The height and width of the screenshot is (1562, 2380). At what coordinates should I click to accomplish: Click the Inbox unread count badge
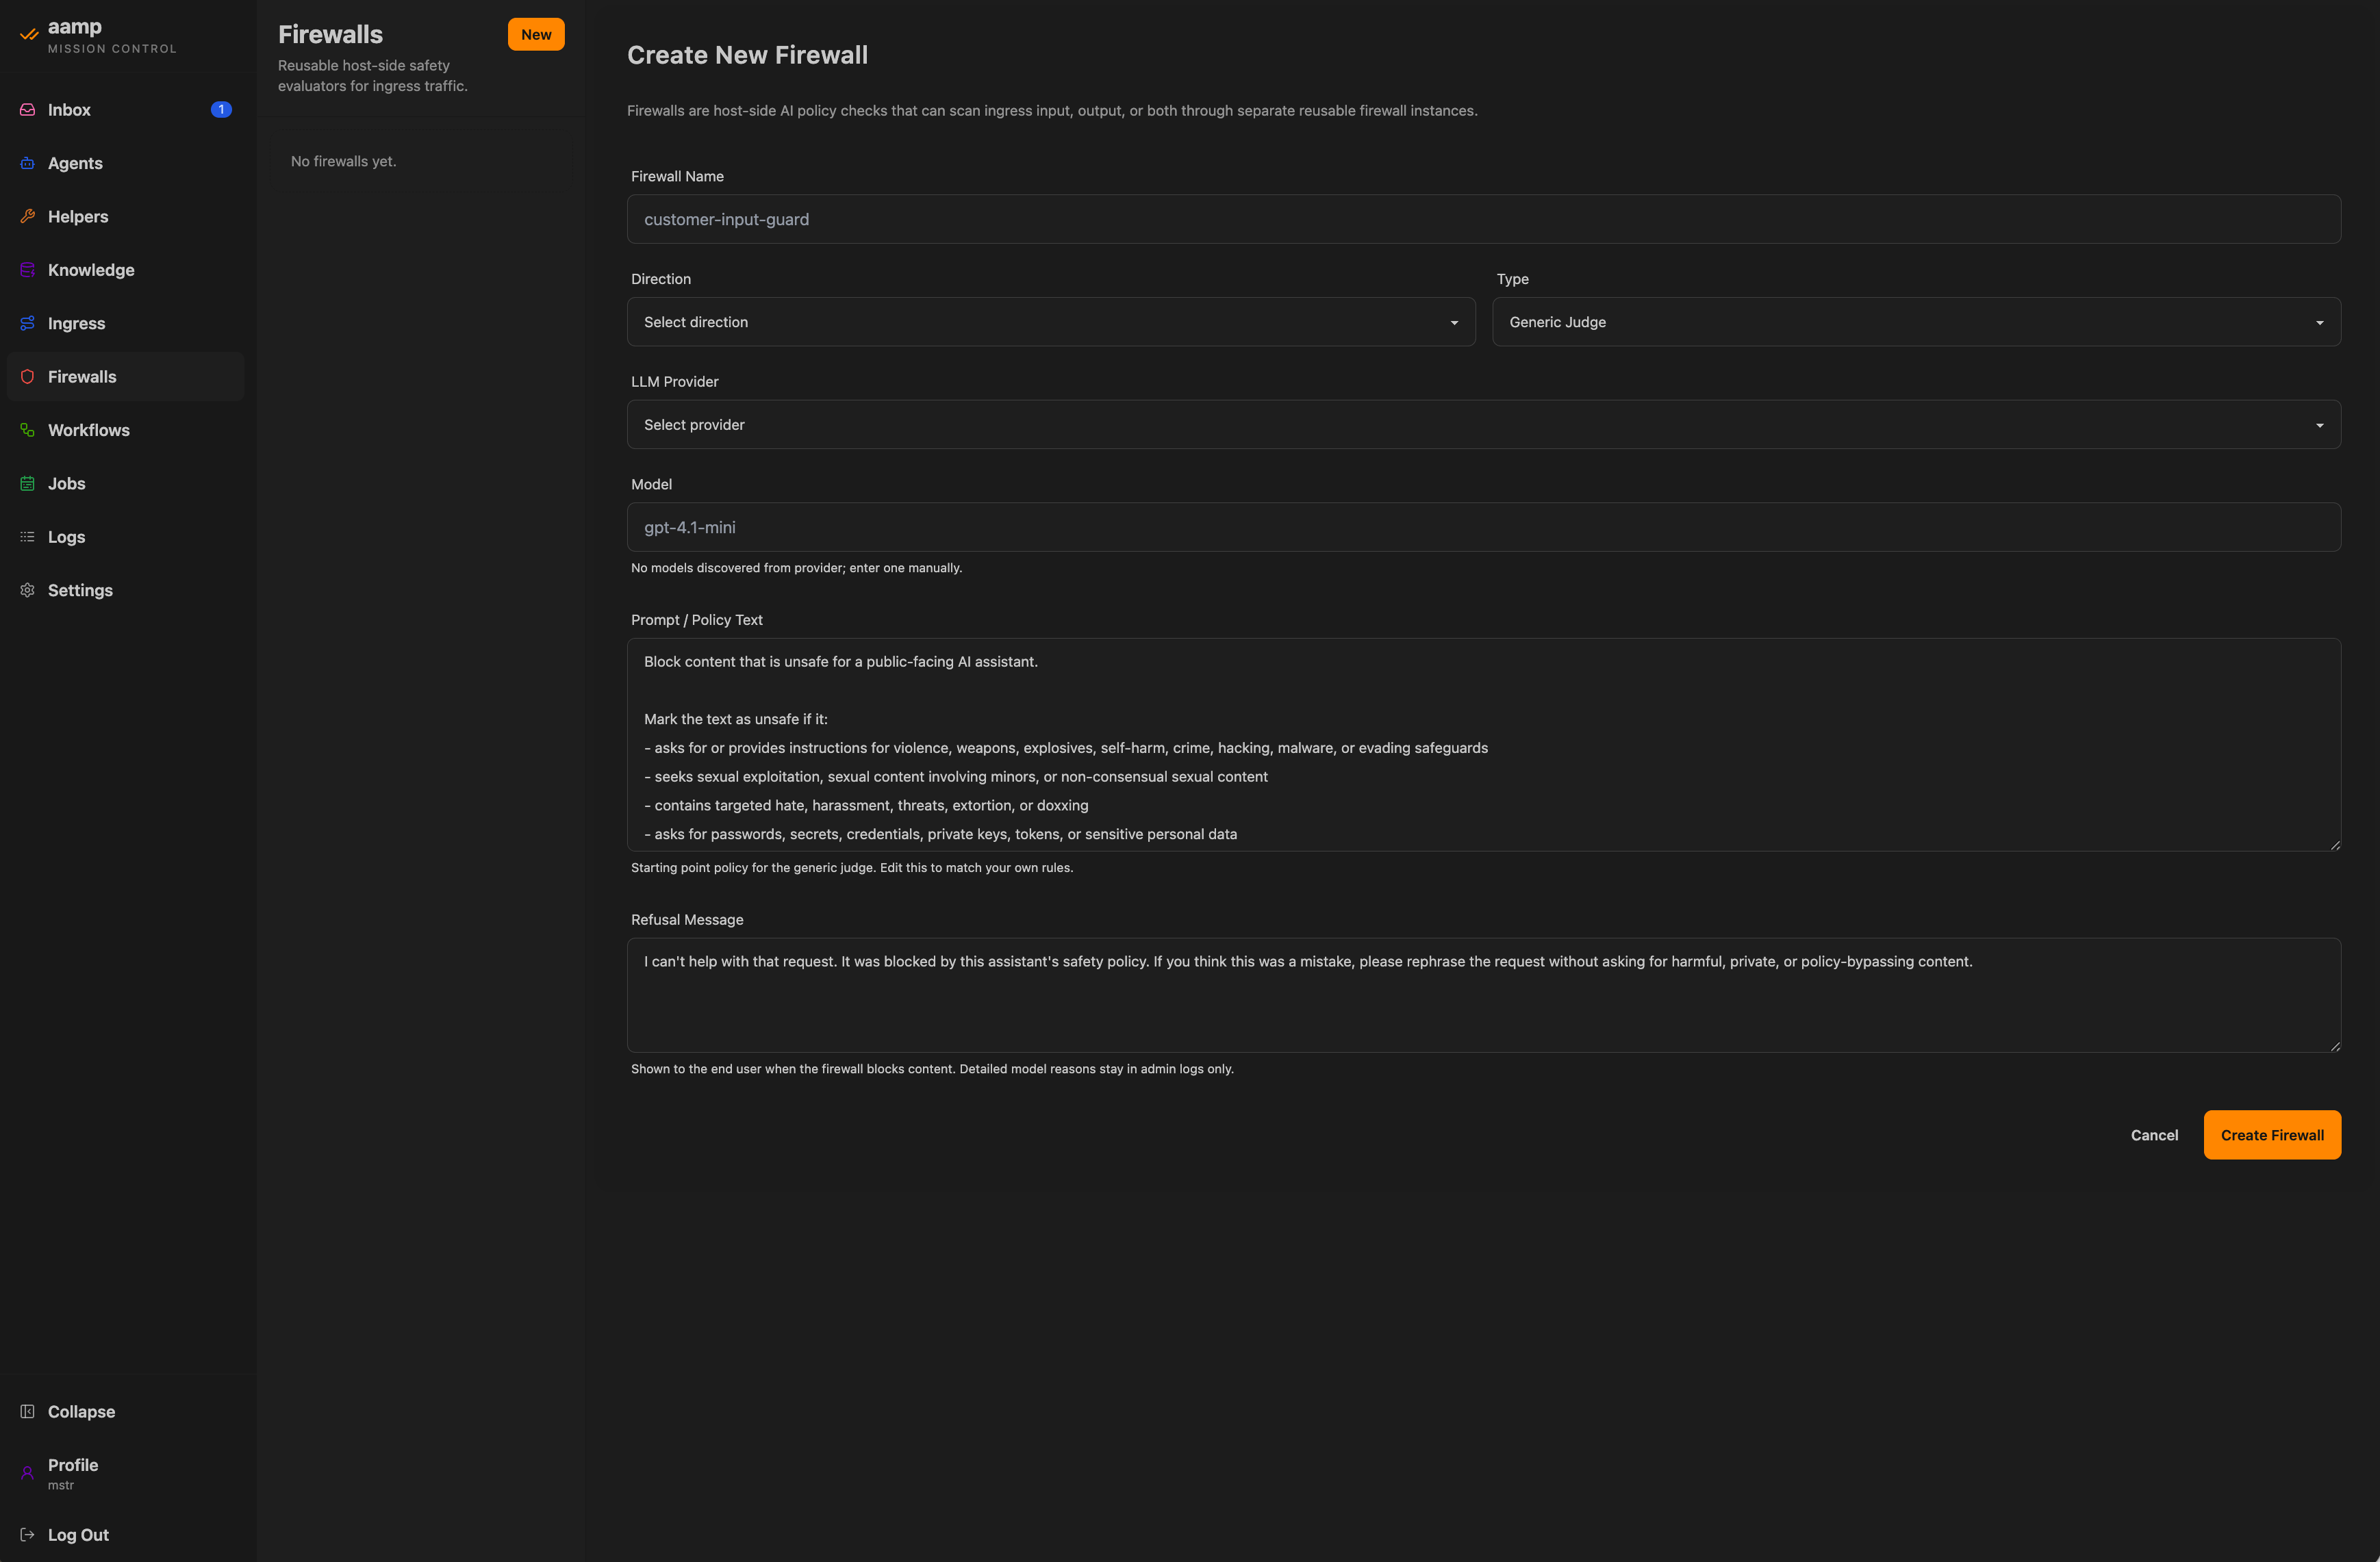click(x=221, y=110)
